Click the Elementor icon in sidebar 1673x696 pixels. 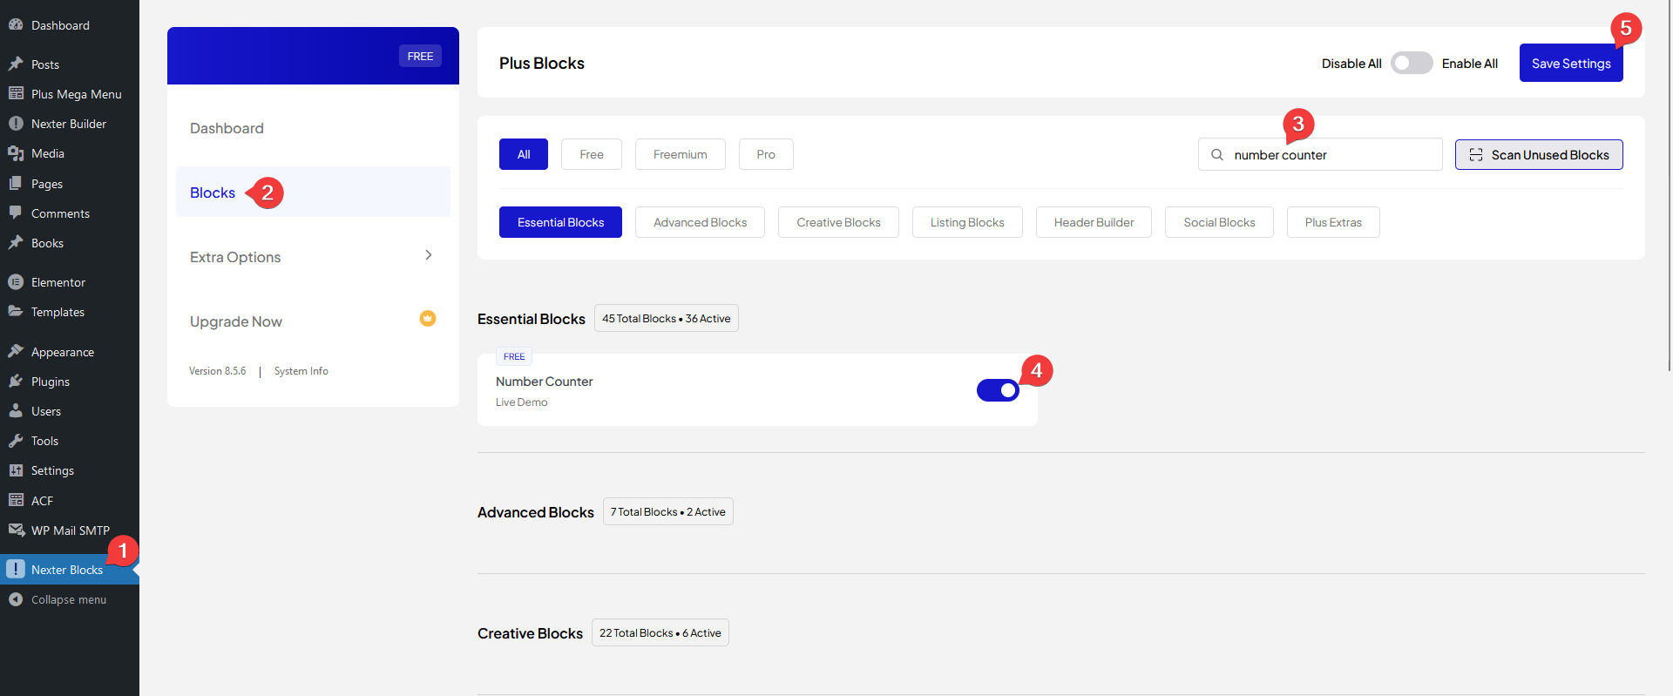(16, 282)
